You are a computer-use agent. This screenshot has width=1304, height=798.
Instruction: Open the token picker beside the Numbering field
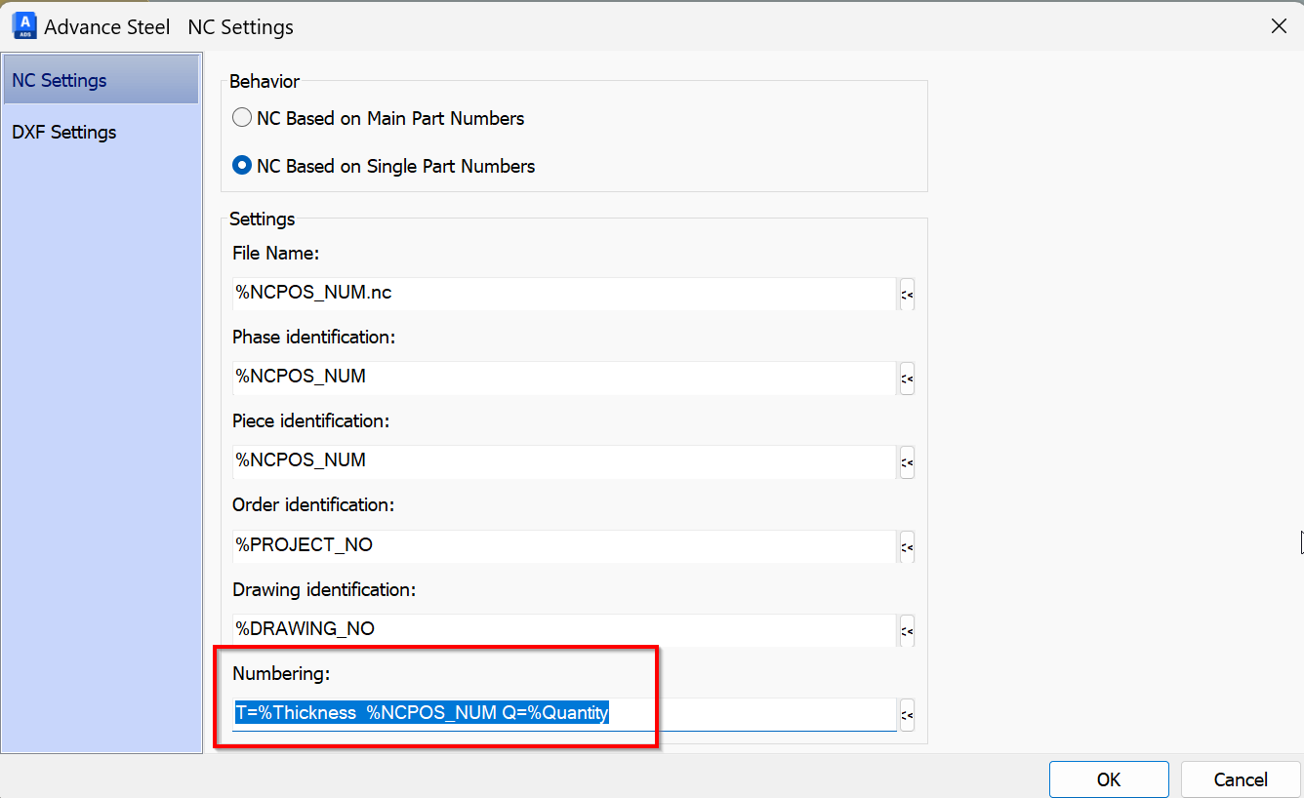906,714
